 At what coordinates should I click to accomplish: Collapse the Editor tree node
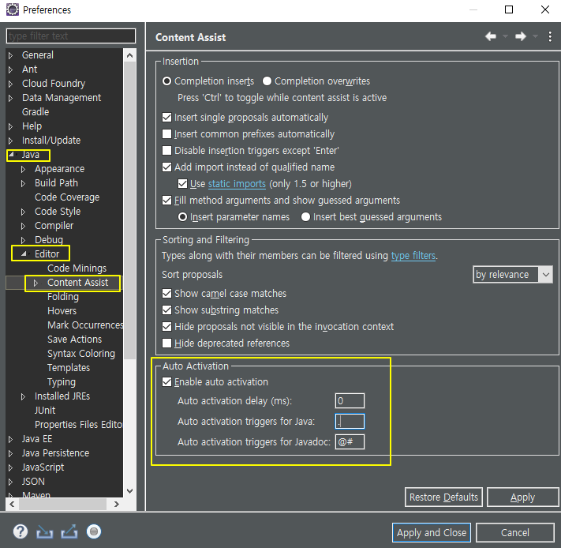click(24, 253)
